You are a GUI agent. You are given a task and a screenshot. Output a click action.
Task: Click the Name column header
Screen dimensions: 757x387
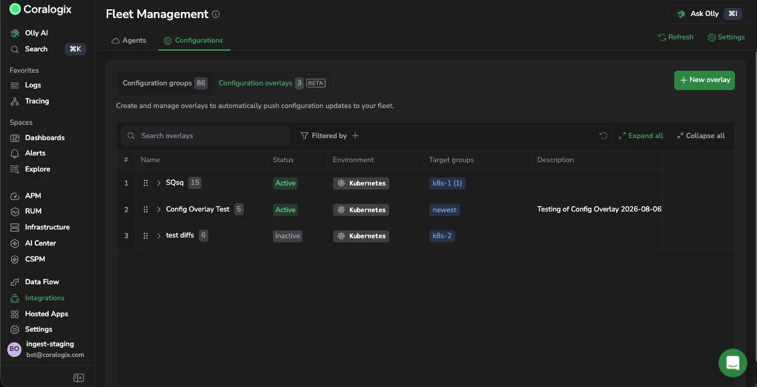click(x=150, y=159)
